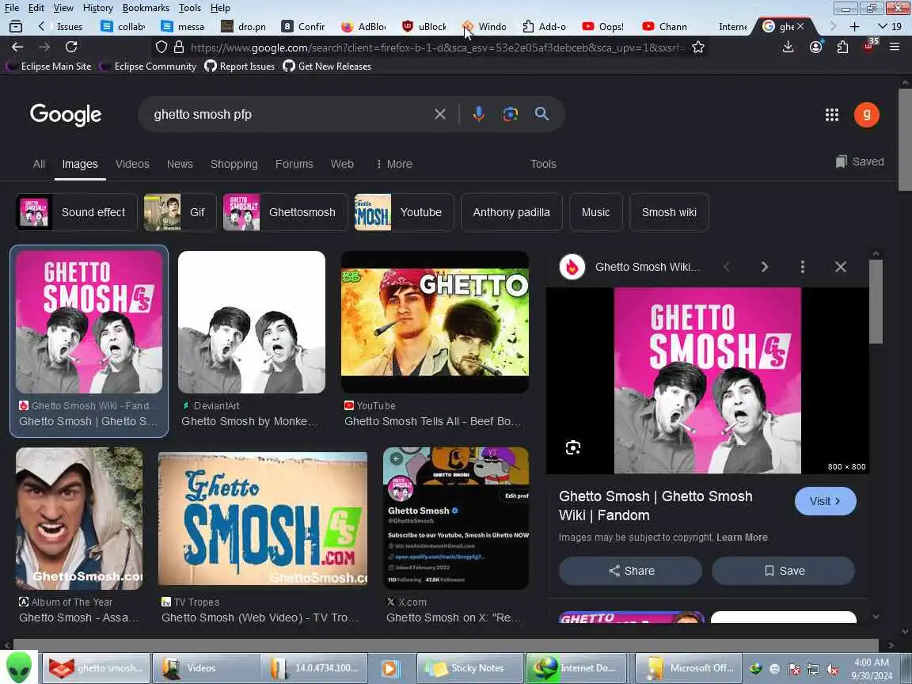Show next image in preview panel
The image size is (912, 684).
pyautogui.click(x=764, y=267)
